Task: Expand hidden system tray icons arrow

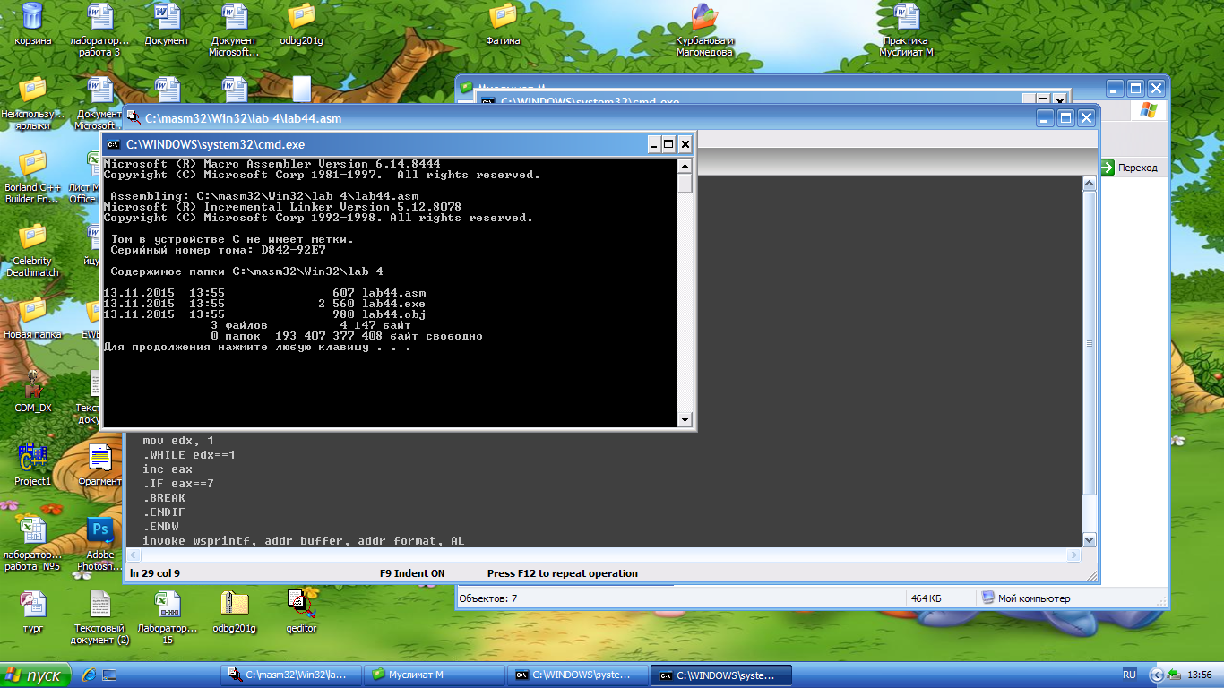Action: 1157,675
